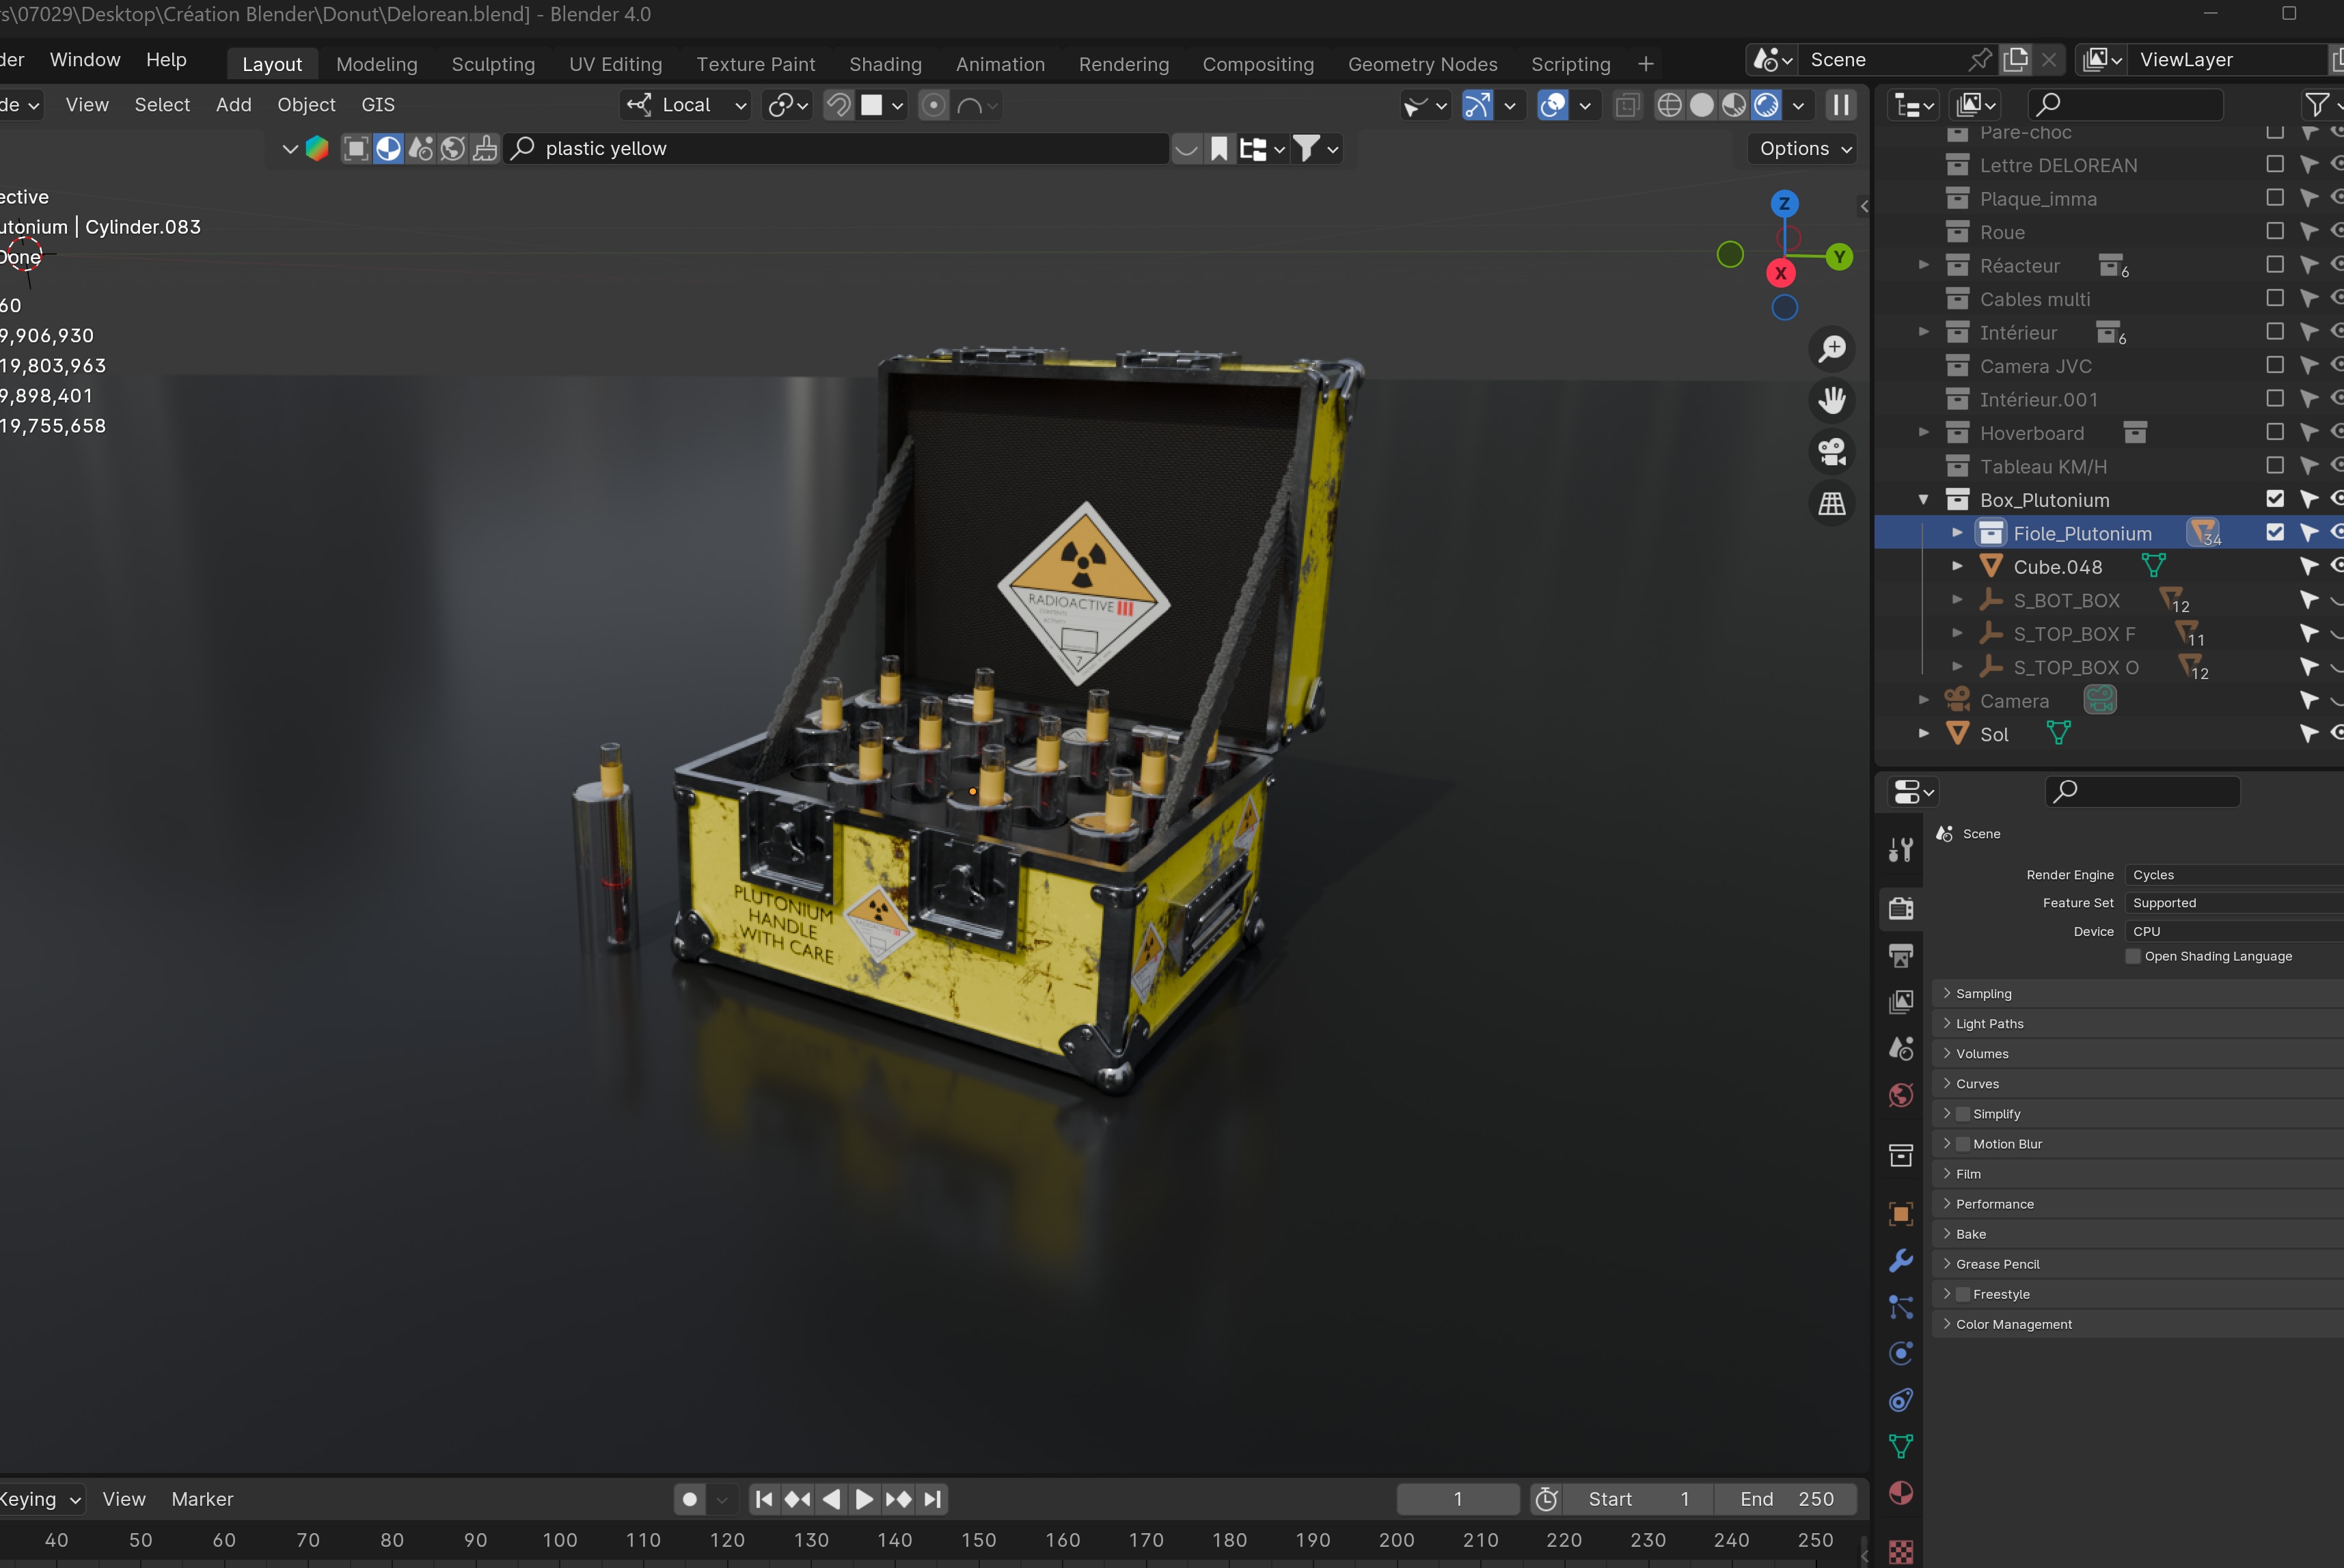Play the animation forward

pos(864,1499)
